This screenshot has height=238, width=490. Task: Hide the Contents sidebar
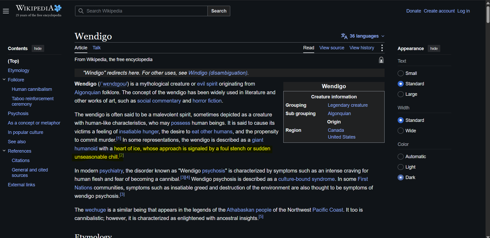[x=38, y=49]
